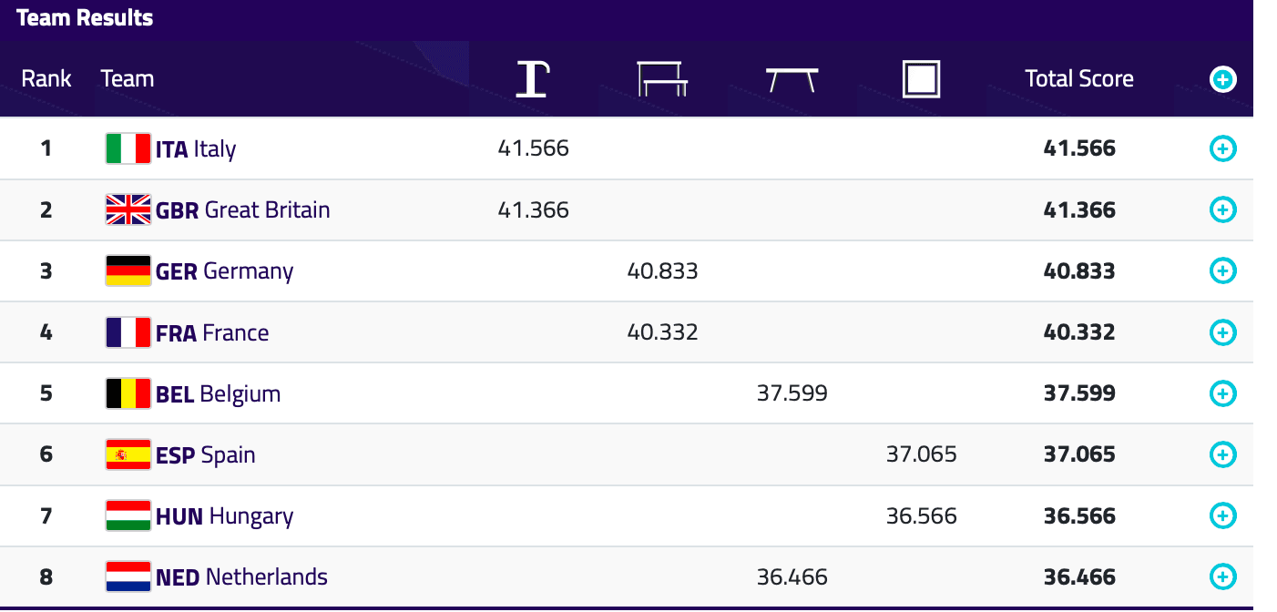
Task: Expand Italy's score details
Action: coord(1222,148)
